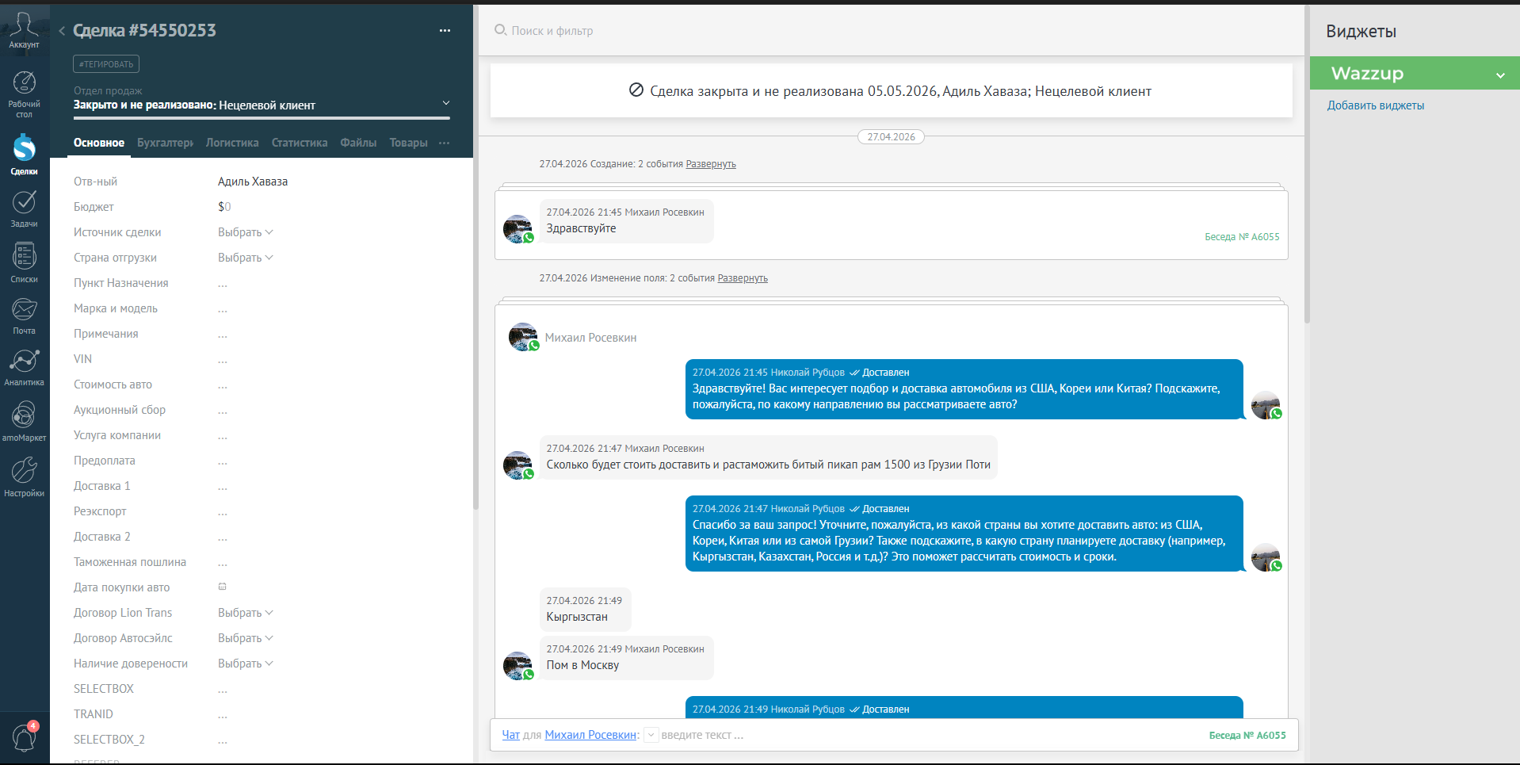1520x765 pixels.
Task: Click the Wazzup widget header
Action: [1415, 73]
